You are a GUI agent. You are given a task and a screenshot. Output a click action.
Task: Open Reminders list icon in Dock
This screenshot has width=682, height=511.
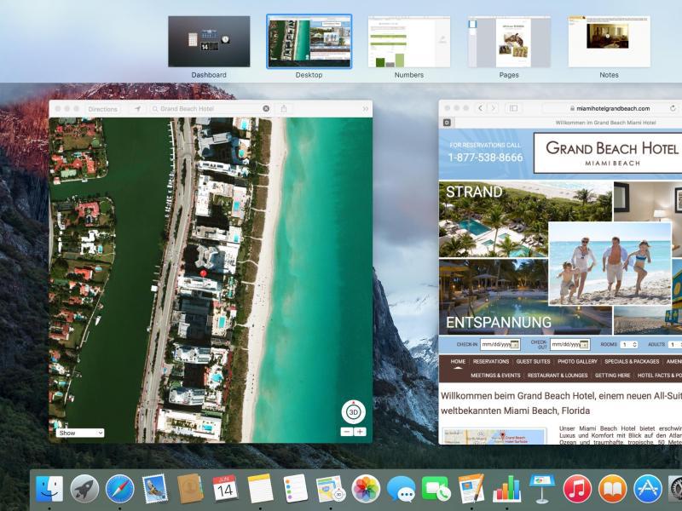coord(295,488)
